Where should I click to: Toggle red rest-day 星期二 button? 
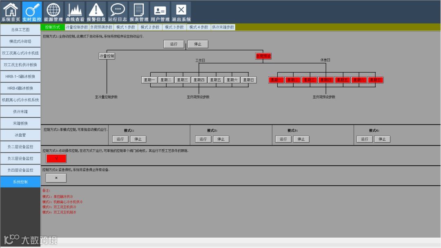click(x=293, y=80)
